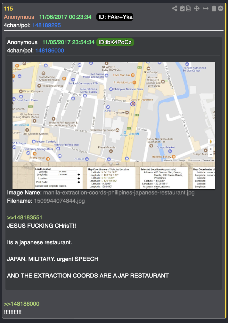228x323 pixels.
Task: Open 4chan/pol post link 148189295
Action: click(x=46, y=25)
